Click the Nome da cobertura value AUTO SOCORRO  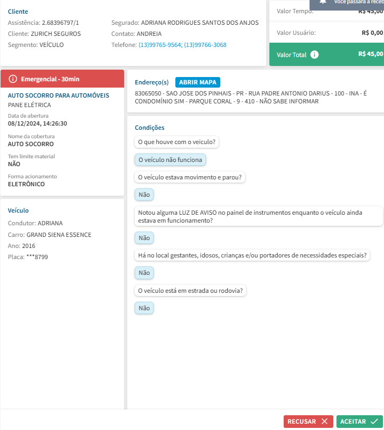tap(31, 144)
